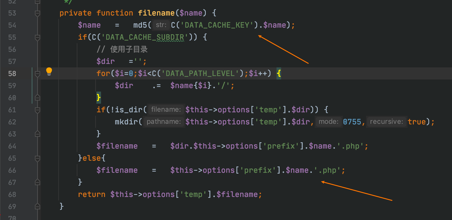Click the md5 function call

point(141,25)
